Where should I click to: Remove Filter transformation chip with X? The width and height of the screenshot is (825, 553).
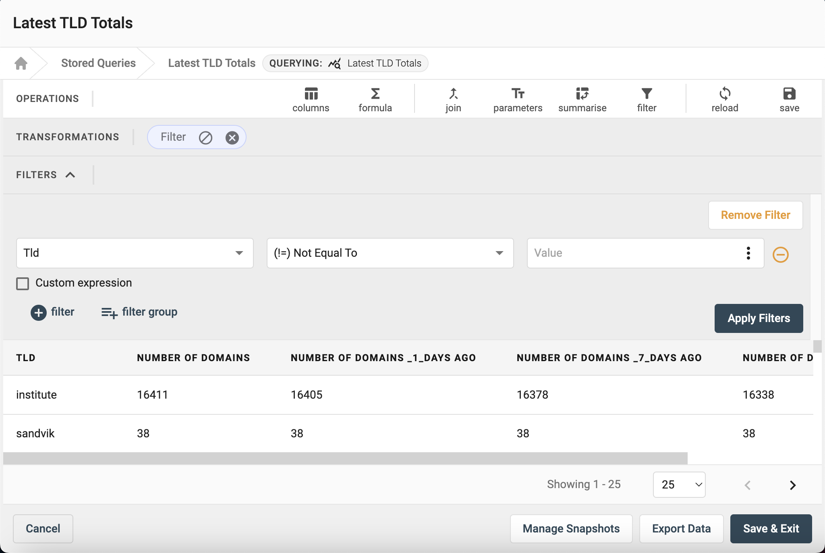[232, 138]
